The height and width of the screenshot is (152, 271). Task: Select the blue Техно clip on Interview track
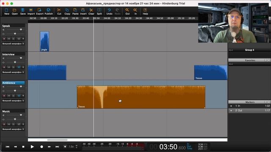pyautogui.click(x=211, y=72)
